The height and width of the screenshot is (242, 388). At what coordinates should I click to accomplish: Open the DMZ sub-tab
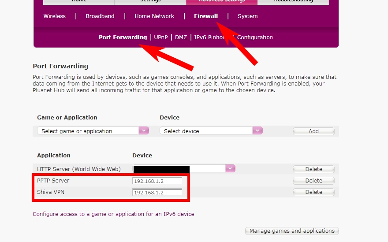181,37
